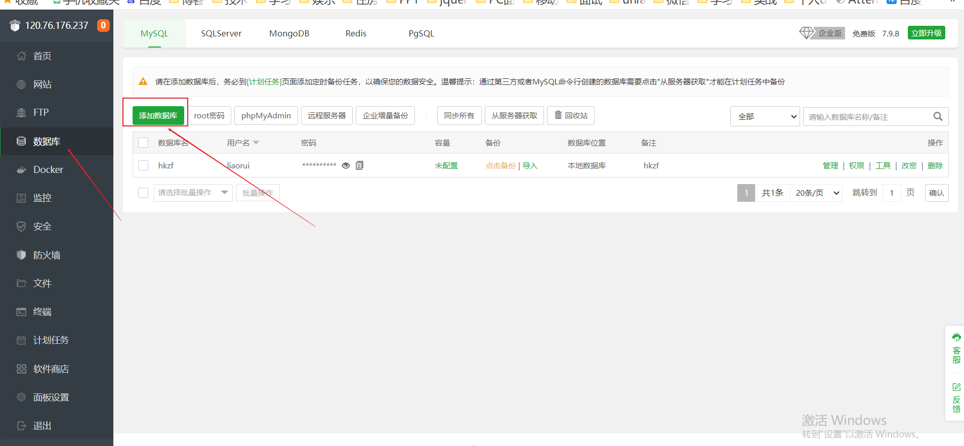
Task: Click the 未配置 capacity link for hkzf
Action: pos(446,165)
